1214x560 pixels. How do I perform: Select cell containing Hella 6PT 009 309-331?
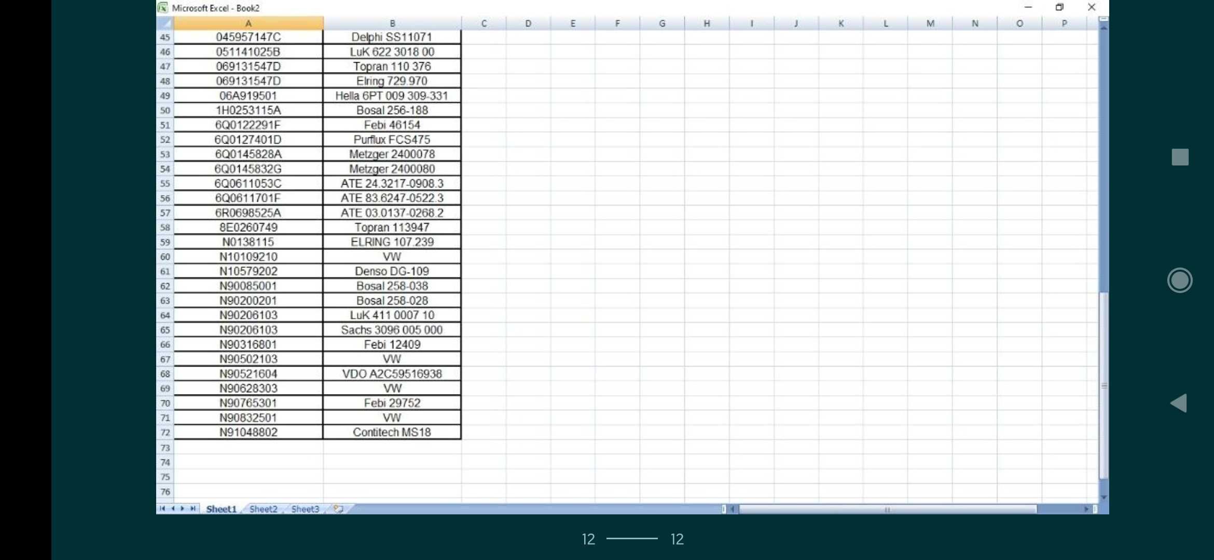(x=392, y=96)
